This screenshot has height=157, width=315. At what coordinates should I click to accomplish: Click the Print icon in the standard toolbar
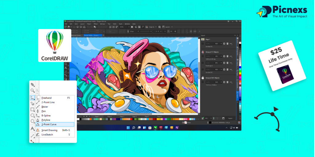click(84, 27)
